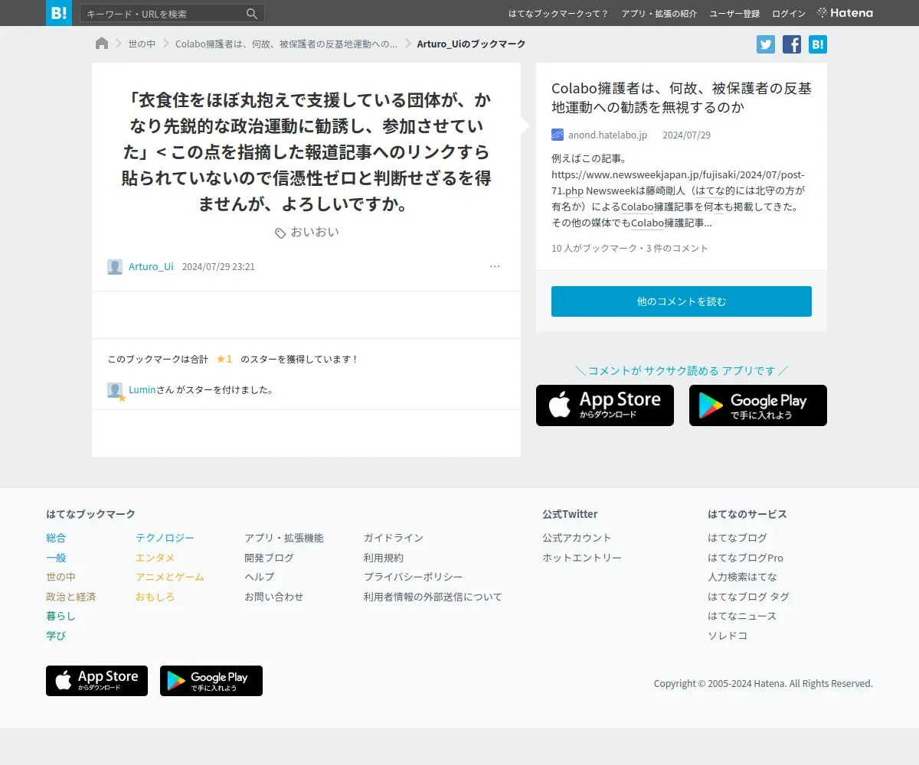This screenshot has width=919, height=765.
Task: Open ホットエントリー under 公式Twitter
Action: (582, 558)
